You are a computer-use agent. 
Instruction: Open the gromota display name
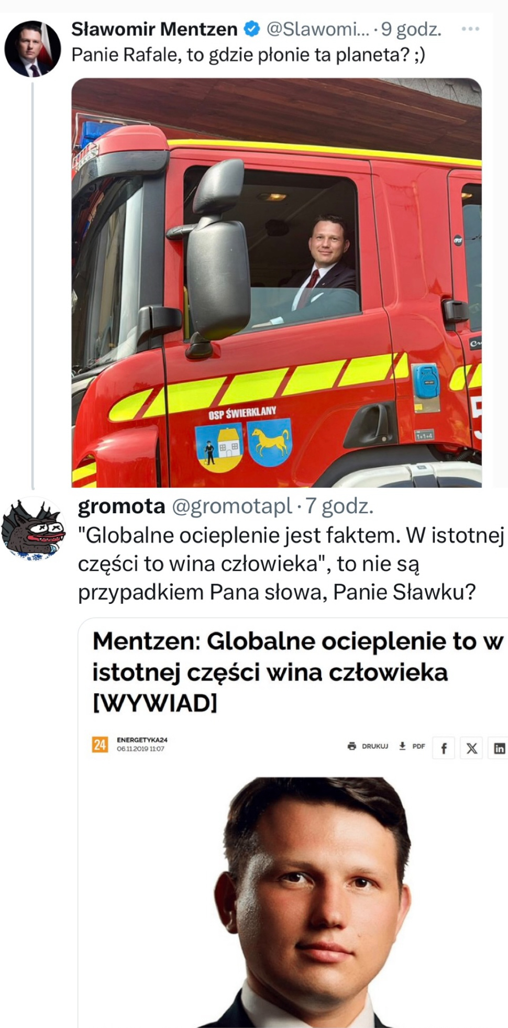pyautogui.click(x=122, y=506)
